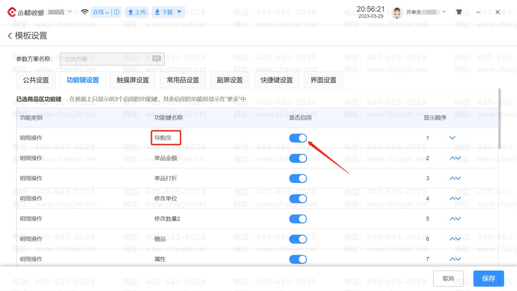
Task: Move 单品打折 down one position
Action: [x=458, y=178]
